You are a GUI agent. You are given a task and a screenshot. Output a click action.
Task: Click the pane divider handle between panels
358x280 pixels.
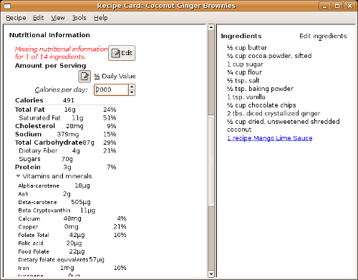[x=216, y=151]
